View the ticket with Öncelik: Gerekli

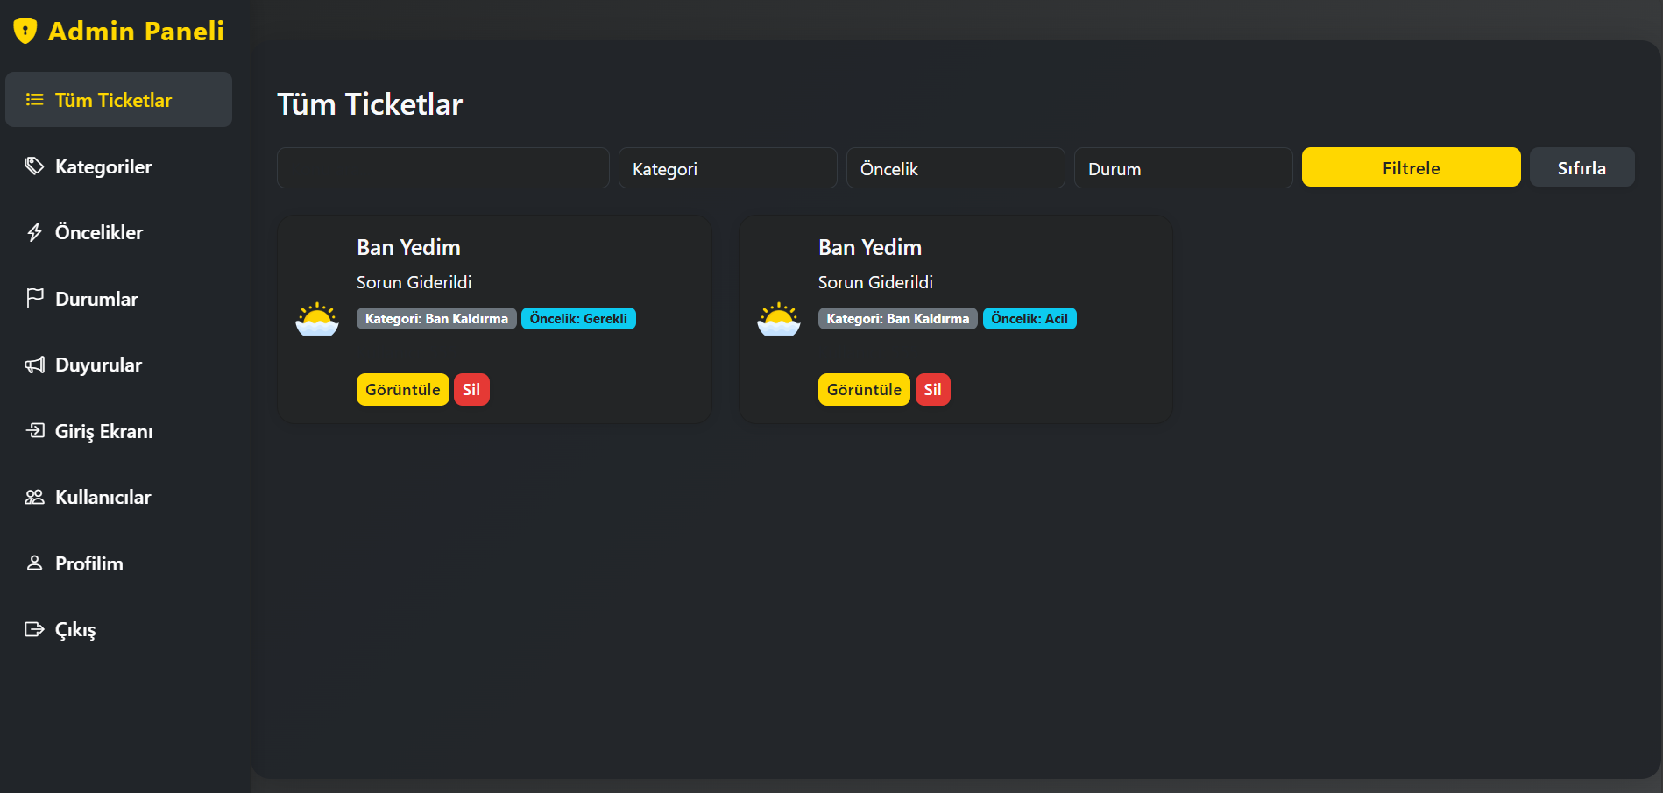tap(403, 390)
